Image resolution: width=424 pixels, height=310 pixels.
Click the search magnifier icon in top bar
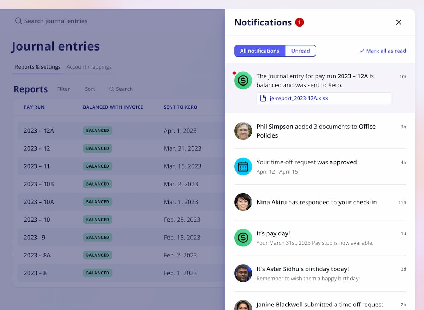pos(18,21)
